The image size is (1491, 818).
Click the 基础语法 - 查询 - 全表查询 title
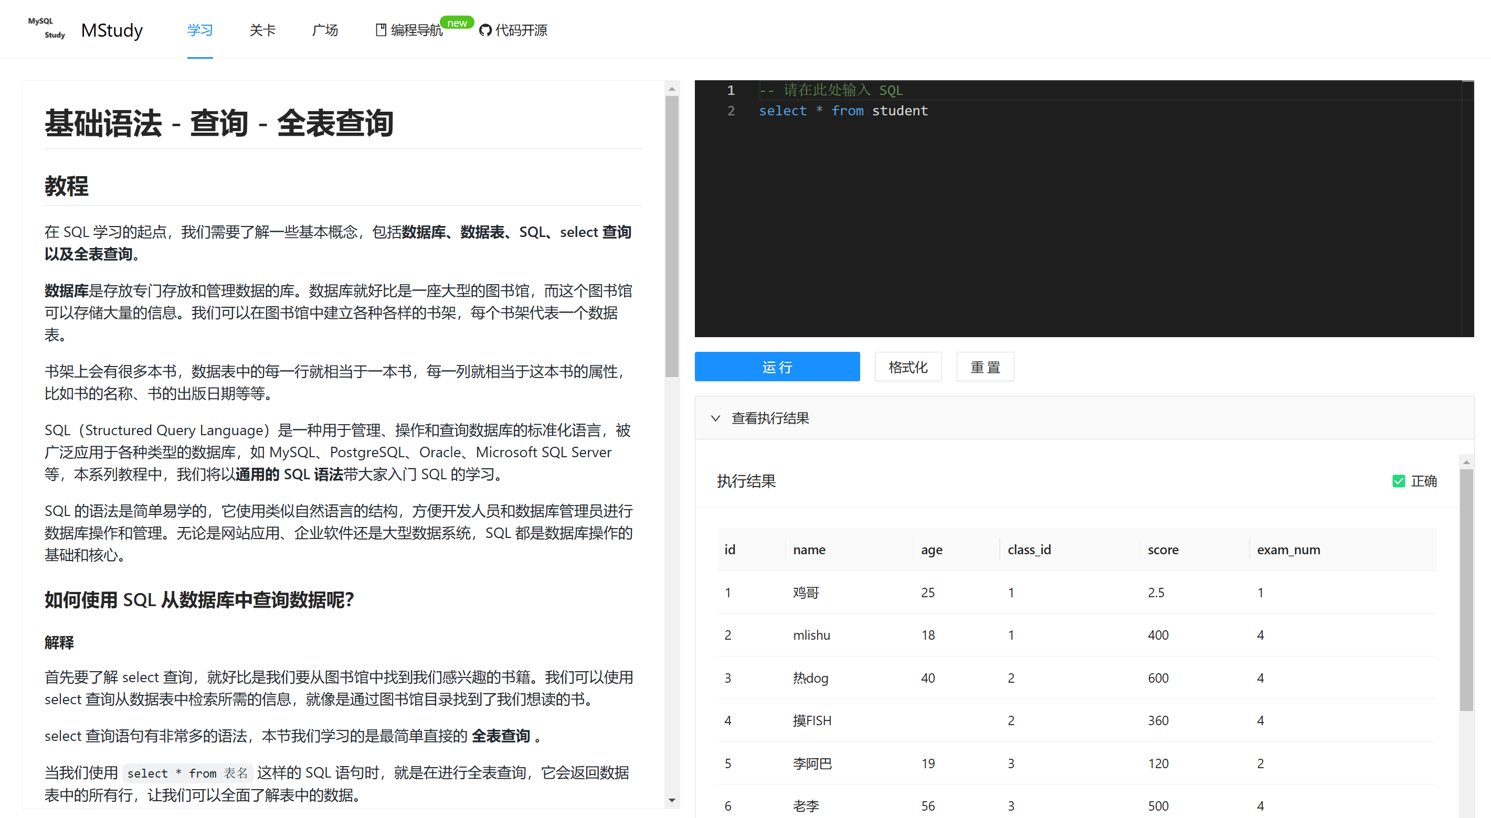click(219, 123)
